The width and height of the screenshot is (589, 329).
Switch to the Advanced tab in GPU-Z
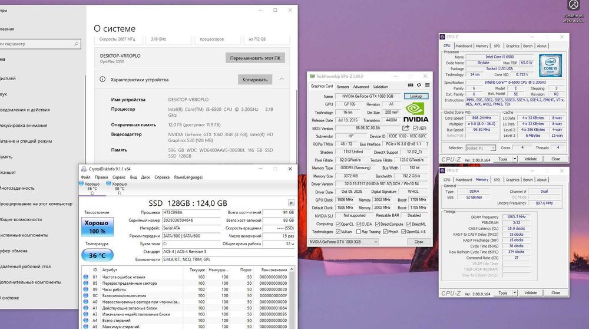click(x=361, y=87)
